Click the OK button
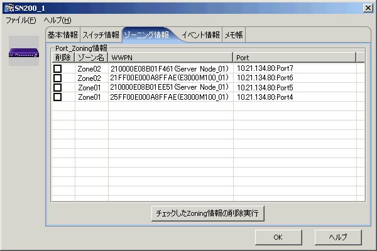The width and height of the screenshot is (377, 251). 278,237
